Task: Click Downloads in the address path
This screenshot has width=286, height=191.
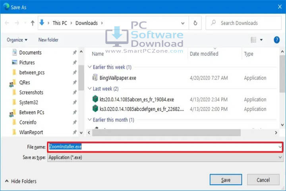Action: tap(87, 23)
